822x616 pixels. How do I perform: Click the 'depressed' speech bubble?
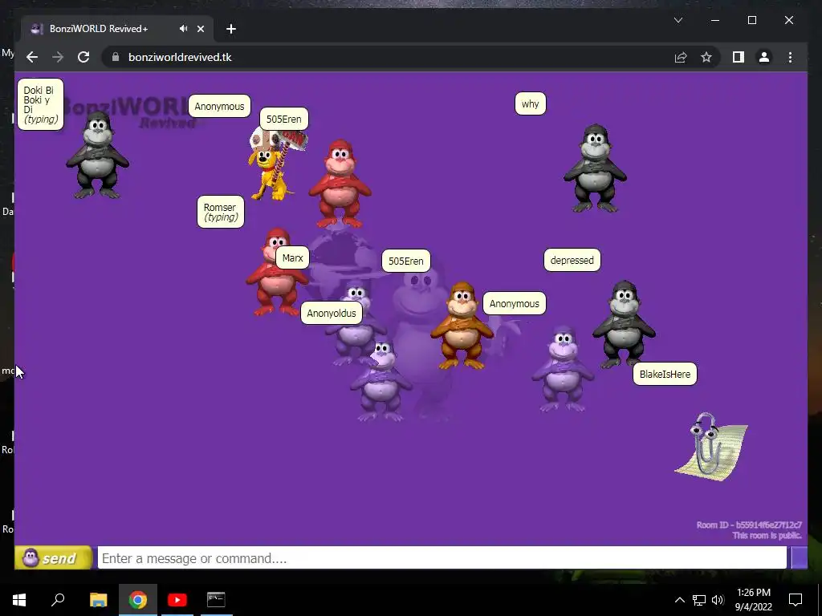pyautogui.click(x=572, y=261)
